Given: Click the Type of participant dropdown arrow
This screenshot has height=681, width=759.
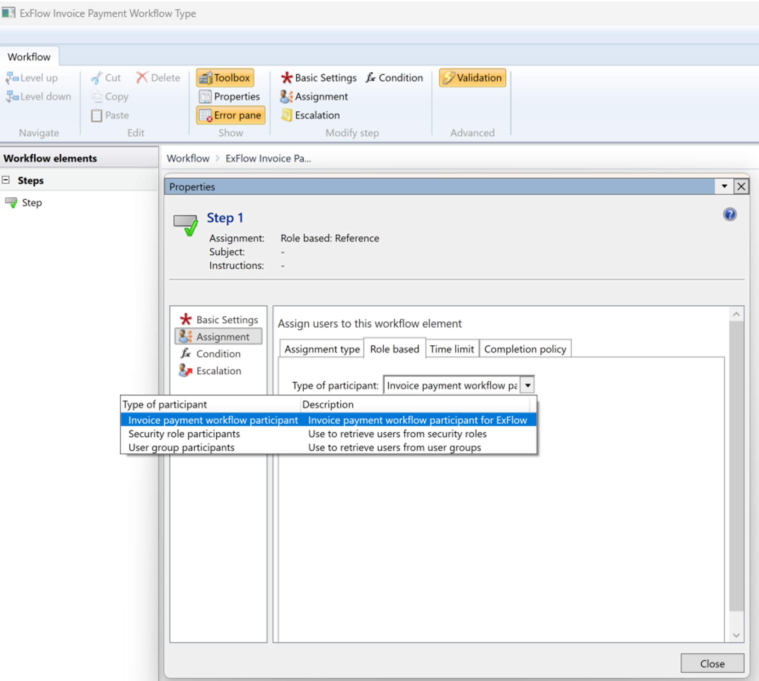Looking at the screenshot, I should point(527,385).
